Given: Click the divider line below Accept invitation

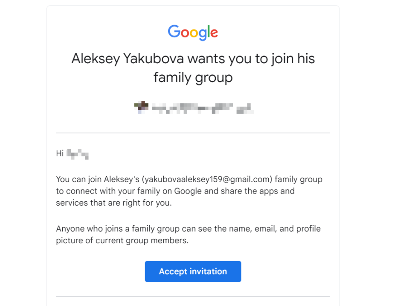Looking at the screenshot, I should point(193,296).
